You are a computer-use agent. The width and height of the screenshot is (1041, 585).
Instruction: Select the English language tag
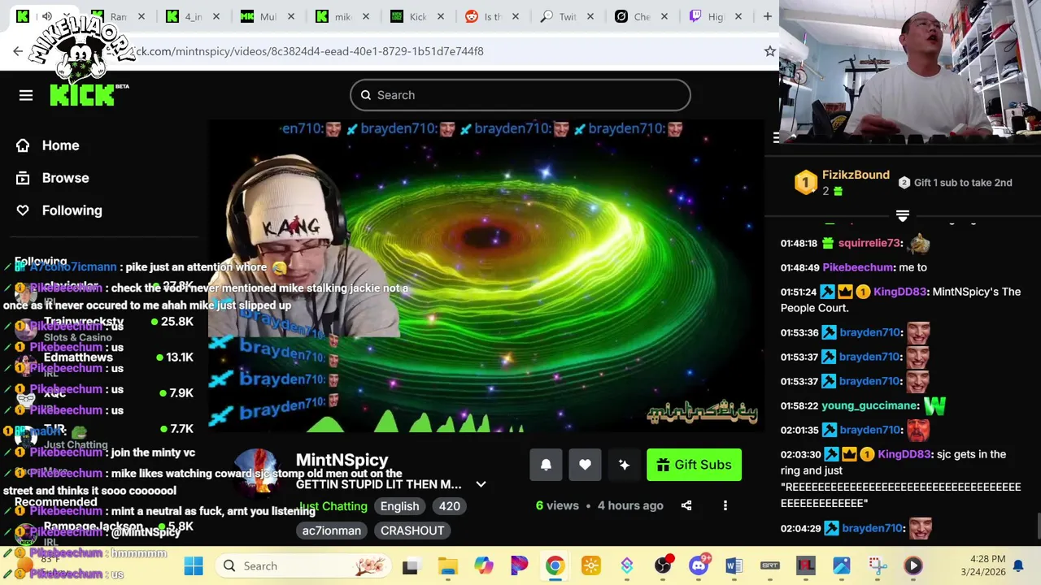click(x=399, y=506)
